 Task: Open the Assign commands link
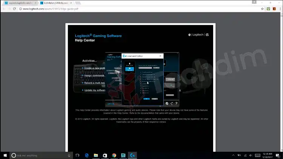coord(94,75)
